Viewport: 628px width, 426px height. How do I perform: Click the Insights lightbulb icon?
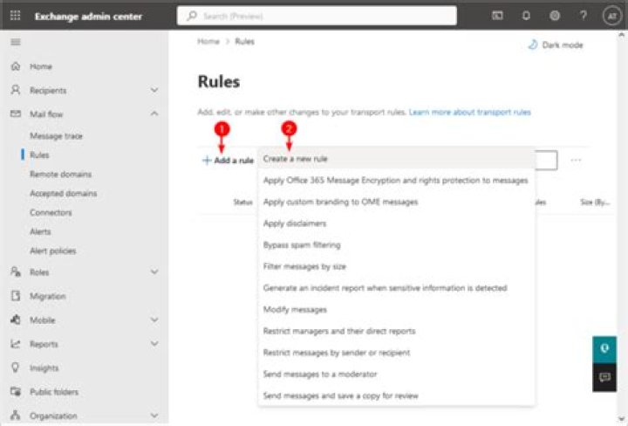(x=16, y=368)
